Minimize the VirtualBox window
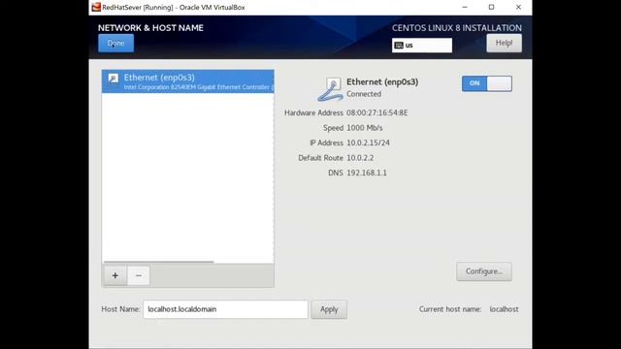The width and height of the screenshot is (621, 349). coord(465,7)
